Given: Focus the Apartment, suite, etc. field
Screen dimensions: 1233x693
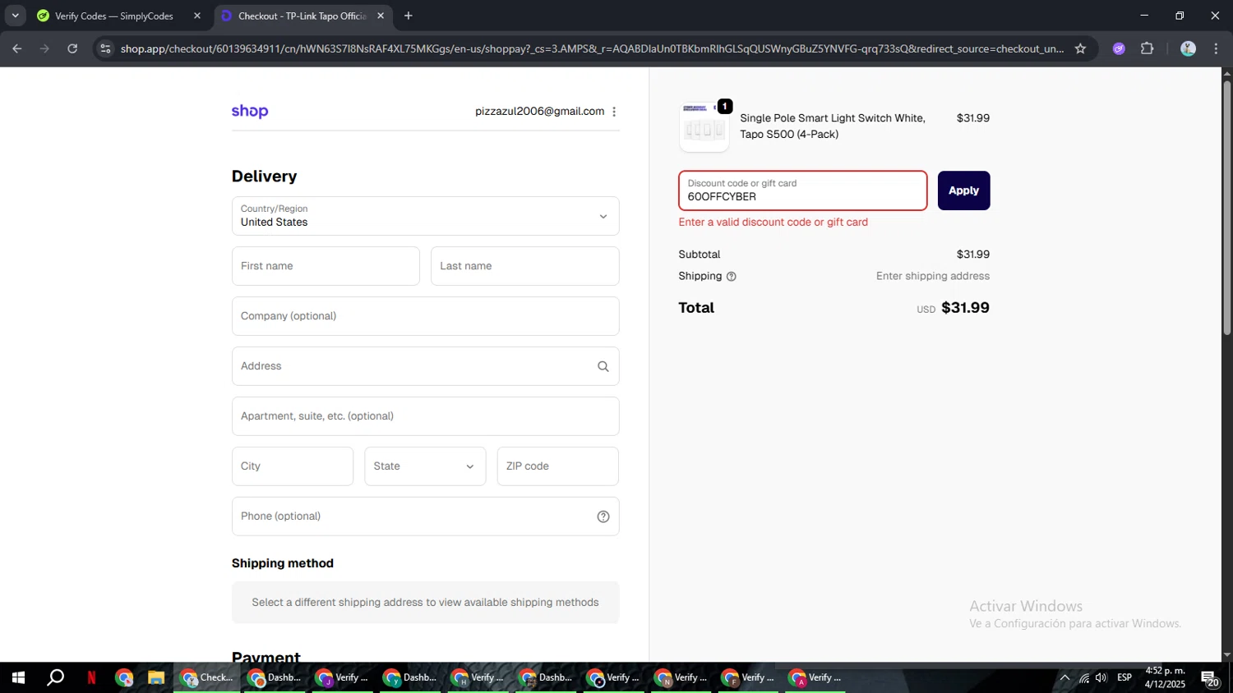Looking at the screenshot, I should tap(426, 416).
